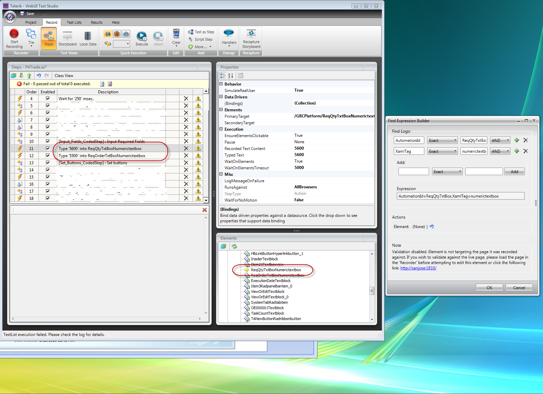Select Internet Explorer for quick execution
The height and width of the screenshot is (394, 543).
tap(108, 34)
